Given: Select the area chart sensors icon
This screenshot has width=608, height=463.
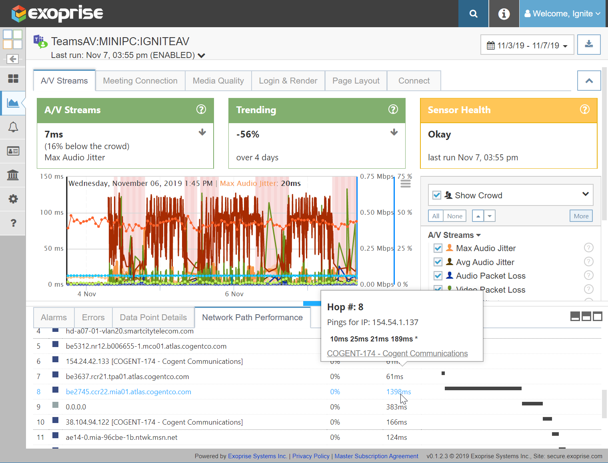Looking at the screenshot, I should (13, 103).
